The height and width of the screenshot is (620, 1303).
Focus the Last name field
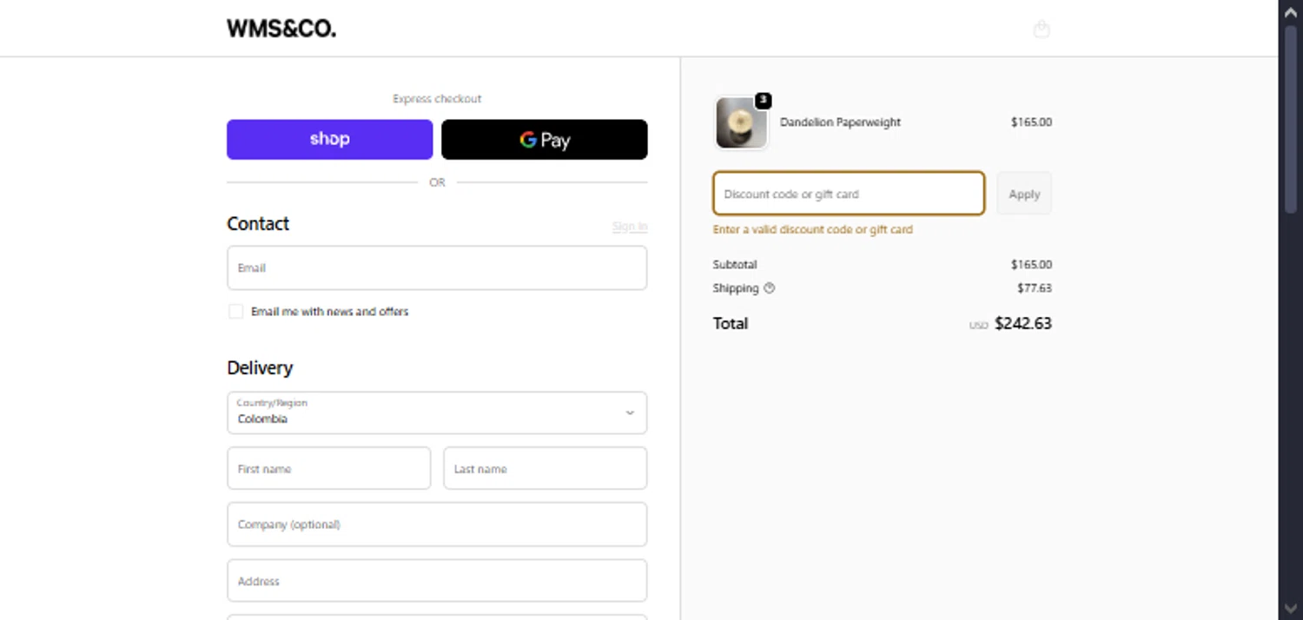[x=545, y=468]
